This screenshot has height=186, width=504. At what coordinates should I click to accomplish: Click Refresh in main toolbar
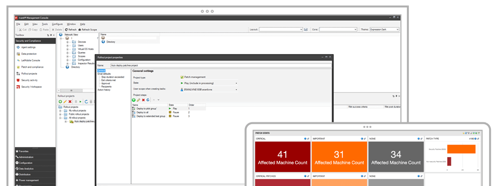[x=71, y=29]
